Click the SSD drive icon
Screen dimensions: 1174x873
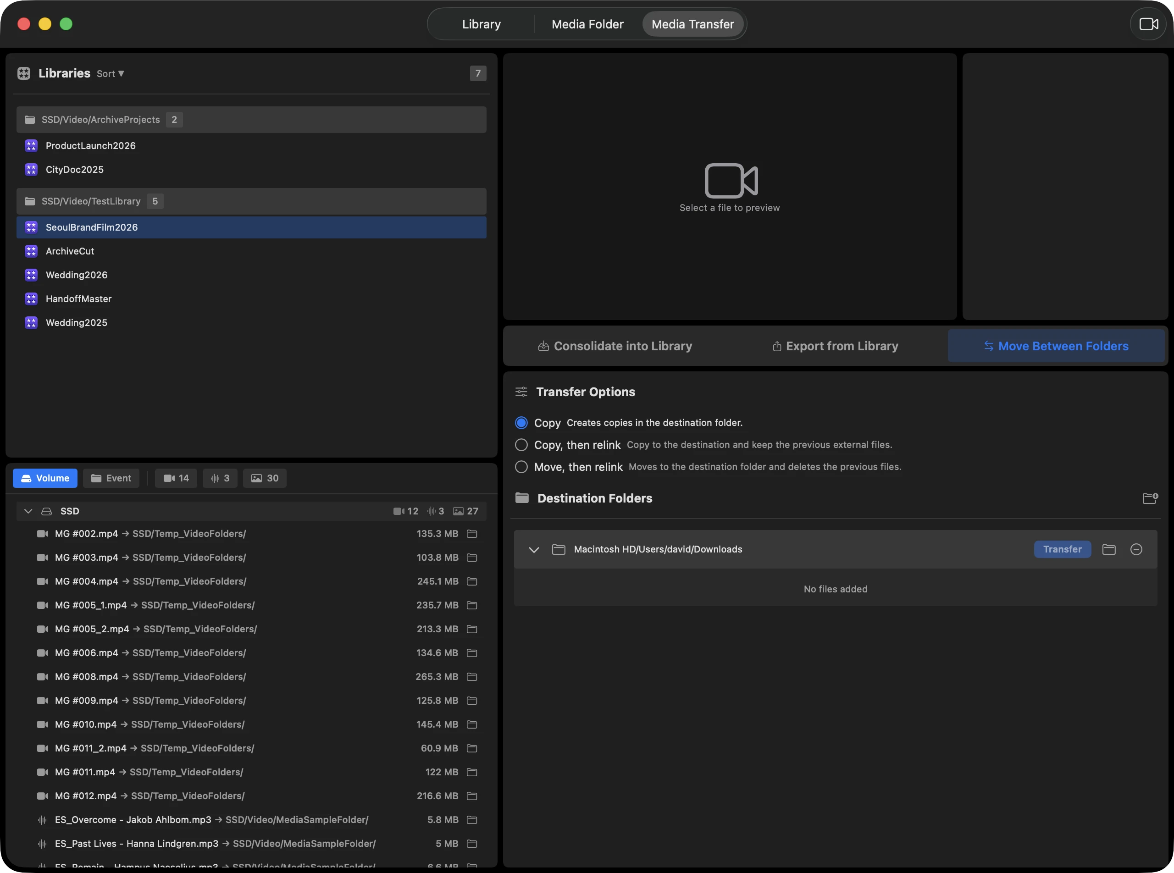click(x=46, y=511)
